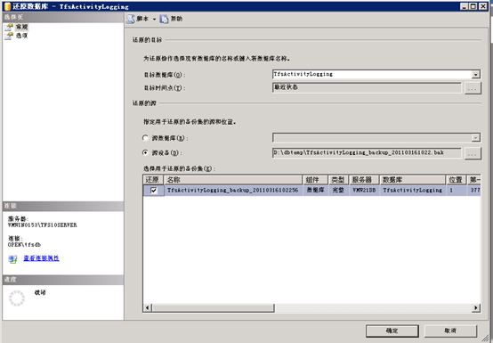This screenshot has width=493, height=343.
Task: Click the 数据库 column header
Action: tap(413, 180)
